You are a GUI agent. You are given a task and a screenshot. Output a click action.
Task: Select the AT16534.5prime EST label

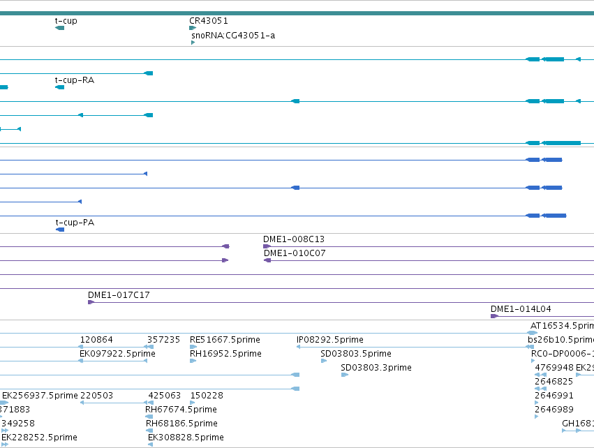(562, 326)
